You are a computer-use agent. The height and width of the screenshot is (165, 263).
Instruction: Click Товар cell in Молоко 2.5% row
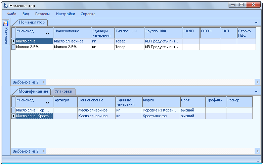(x=129, y=47)
